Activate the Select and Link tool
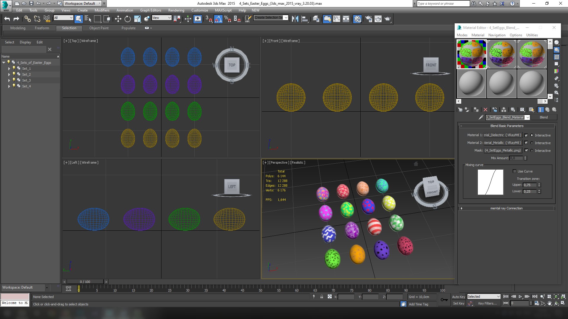 click(x=28, y=19)
